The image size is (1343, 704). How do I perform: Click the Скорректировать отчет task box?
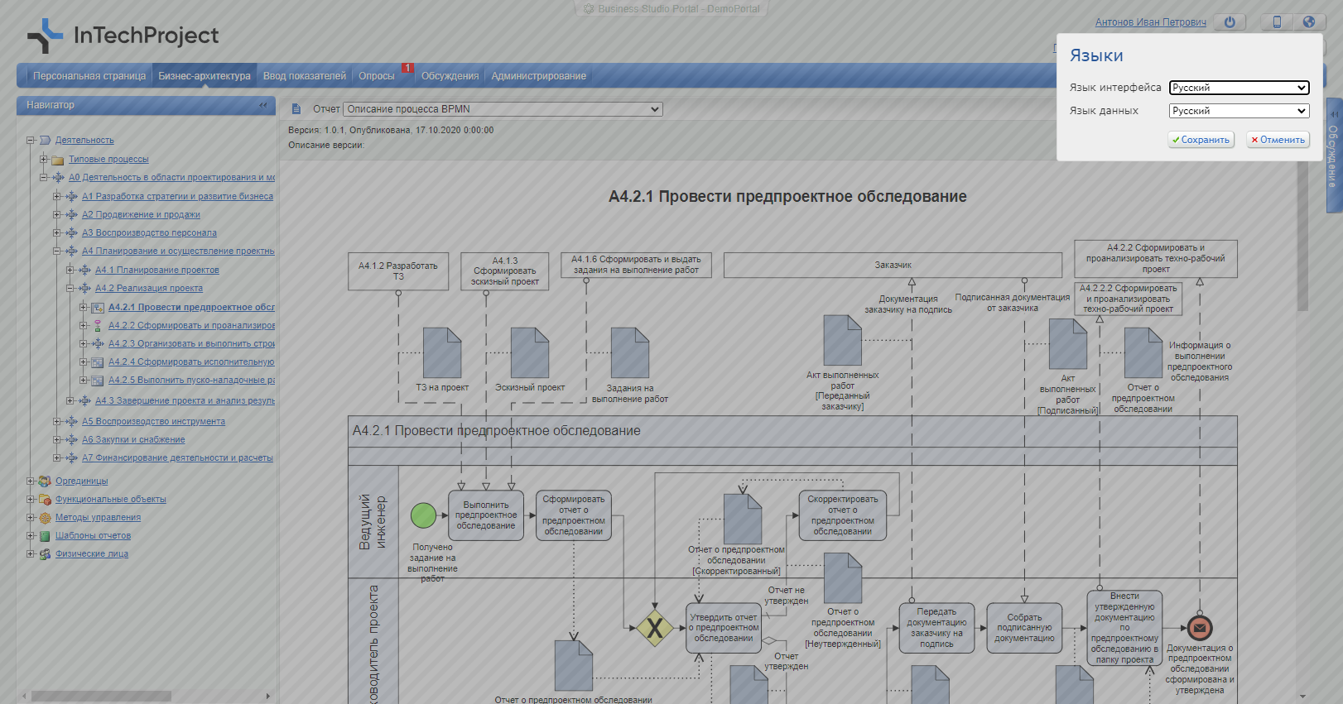(843, 515)
